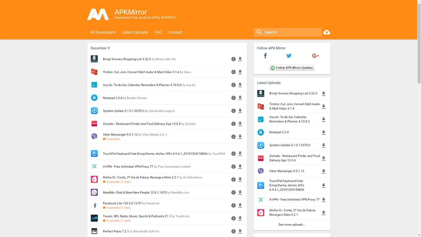Click the TuneIn app thumbnail
Viewport: 421px width, 237px height.
(x=94, y=218)
